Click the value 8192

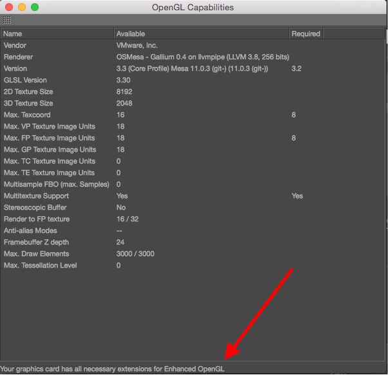pos(124,92)
